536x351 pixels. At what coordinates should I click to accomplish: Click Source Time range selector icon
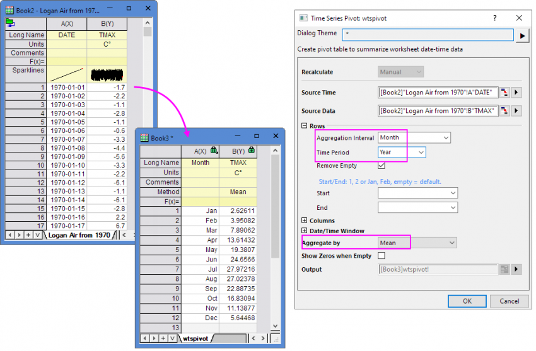[x=505, y=93]
